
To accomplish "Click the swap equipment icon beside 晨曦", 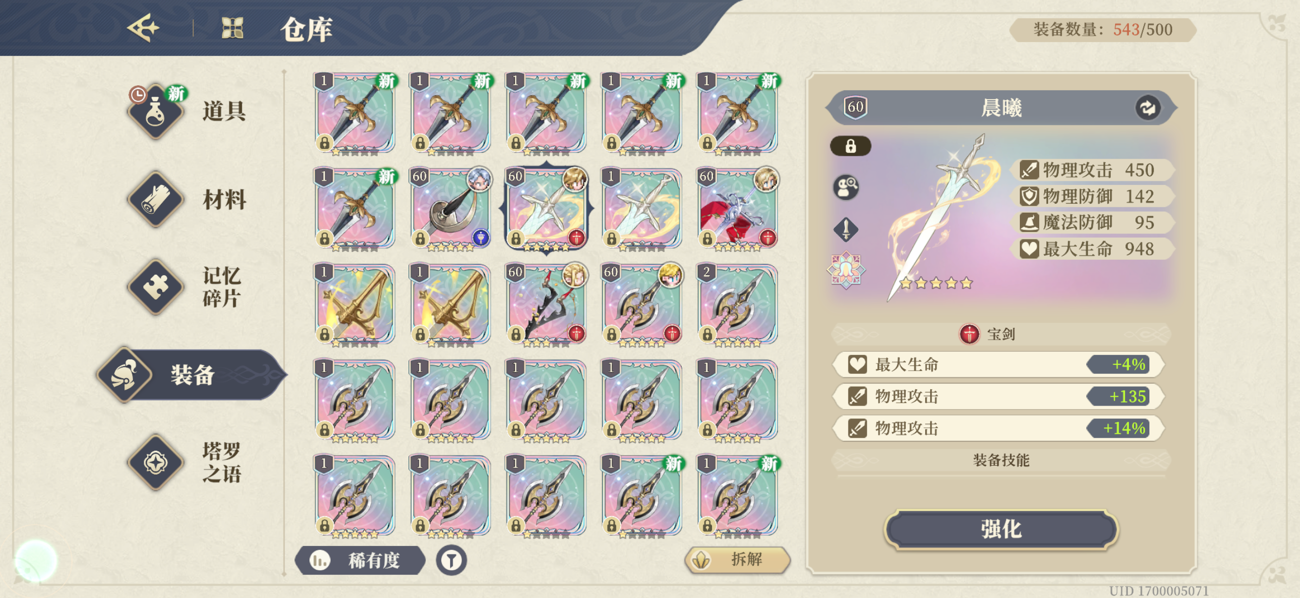I will tap(1148, 108).
